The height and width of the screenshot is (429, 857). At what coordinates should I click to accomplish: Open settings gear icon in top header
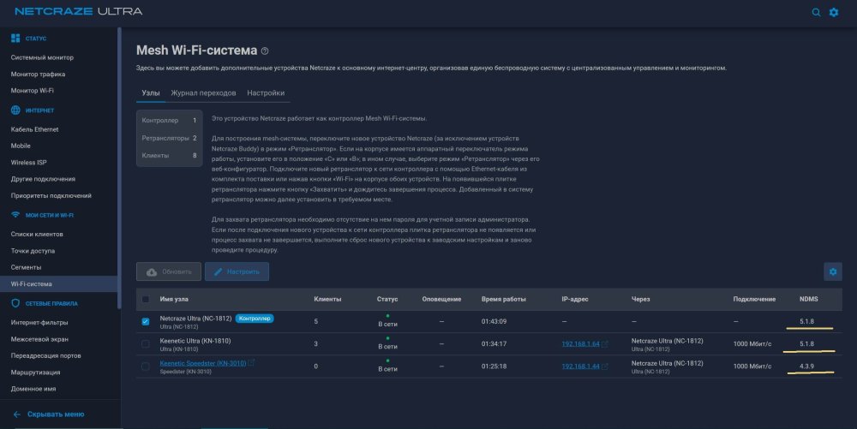tap(834, 12)
